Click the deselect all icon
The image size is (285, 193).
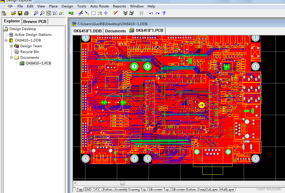[100, 13]
